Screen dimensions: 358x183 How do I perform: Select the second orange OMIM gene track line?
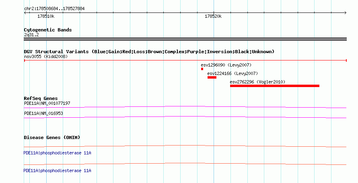[x=185, y=164]
